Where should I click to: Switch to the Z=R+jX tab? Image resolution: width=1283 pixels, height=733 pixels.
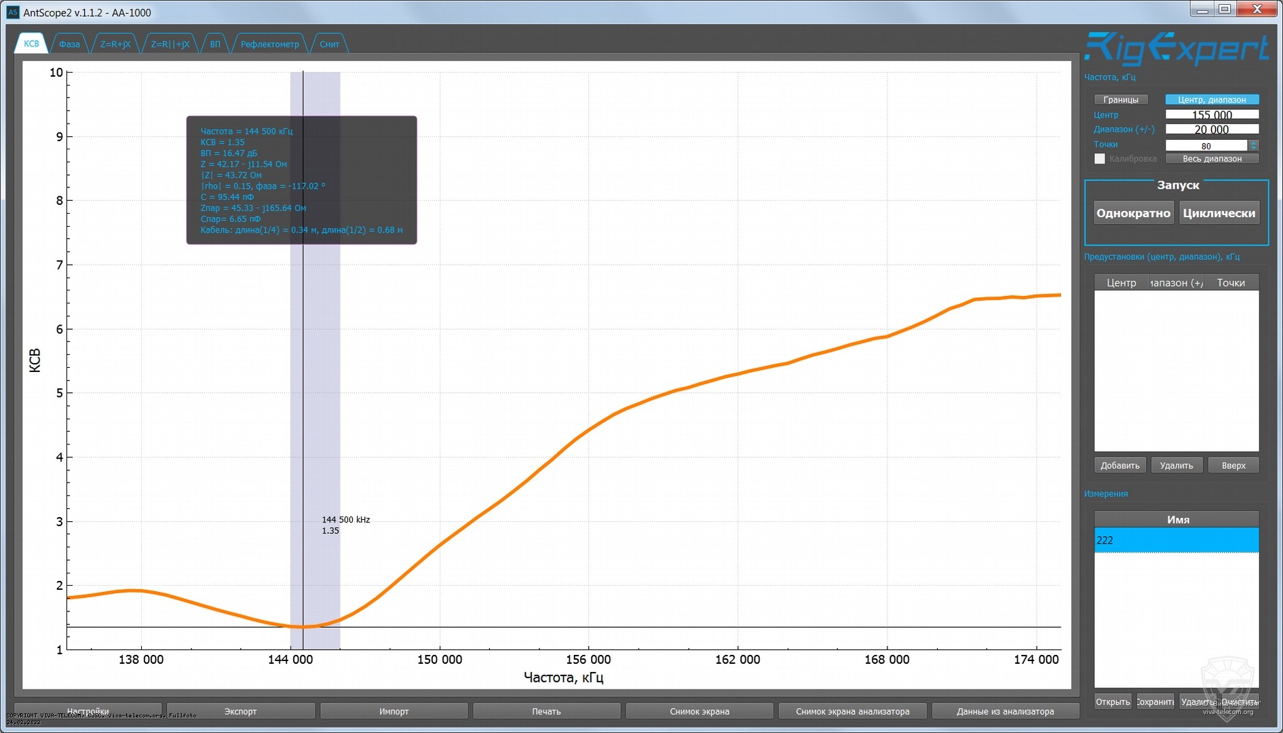point(115,44)
